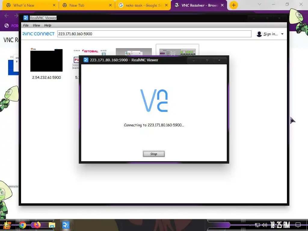The width and height of the screenshot is (308, 231).
Task: Click the RealVNC Viewer main window title icon
Action: pyautogui.click(x=26, y=18)
